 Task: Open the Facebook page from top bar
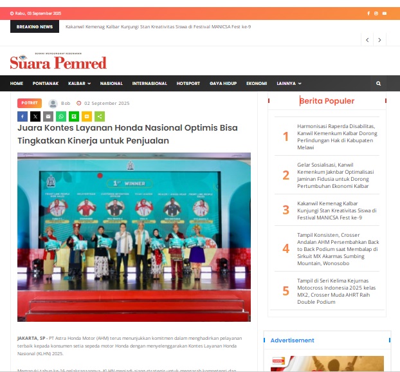[x=368, y=14]
